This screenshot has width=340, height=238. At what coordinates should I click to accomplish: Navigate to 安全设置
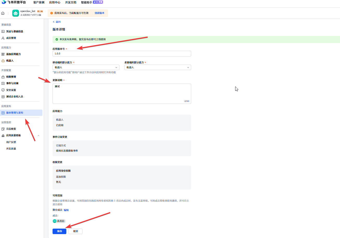[11, 90]
